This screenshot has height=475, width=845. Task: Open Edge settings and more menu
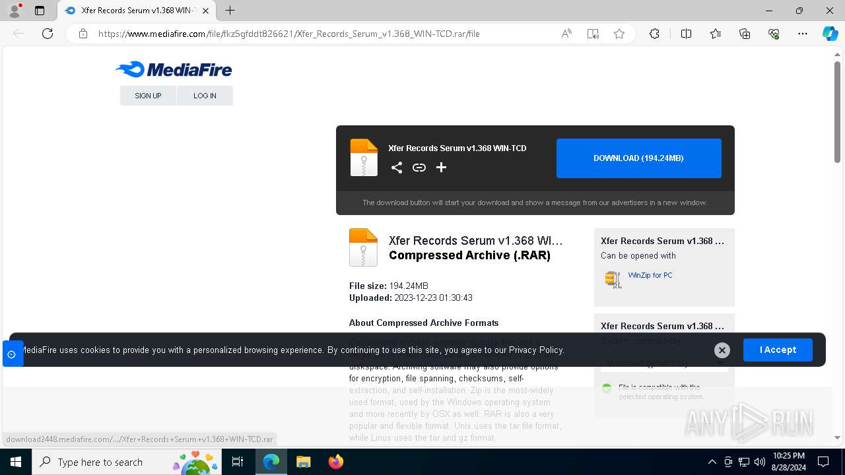[803, 34]
